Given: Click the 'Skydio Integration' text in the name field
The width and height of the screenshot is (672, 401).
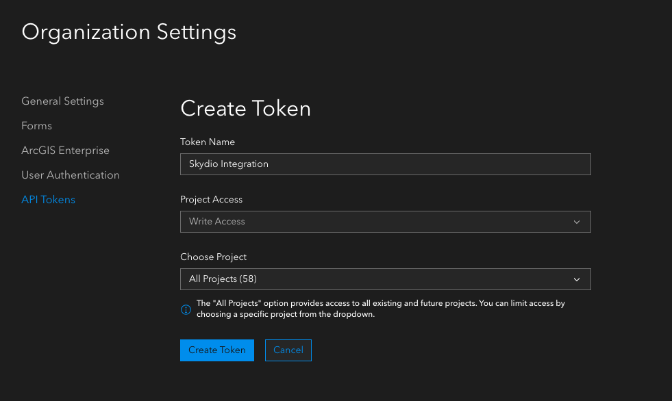Looking at the screenshot, I should click(x=229, y=164).
